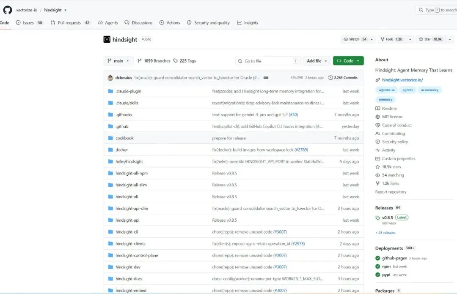The width and height of the screenshot is (457, 294).
Task: Switch to the Insights tab
Action: (x=248, y=23)
